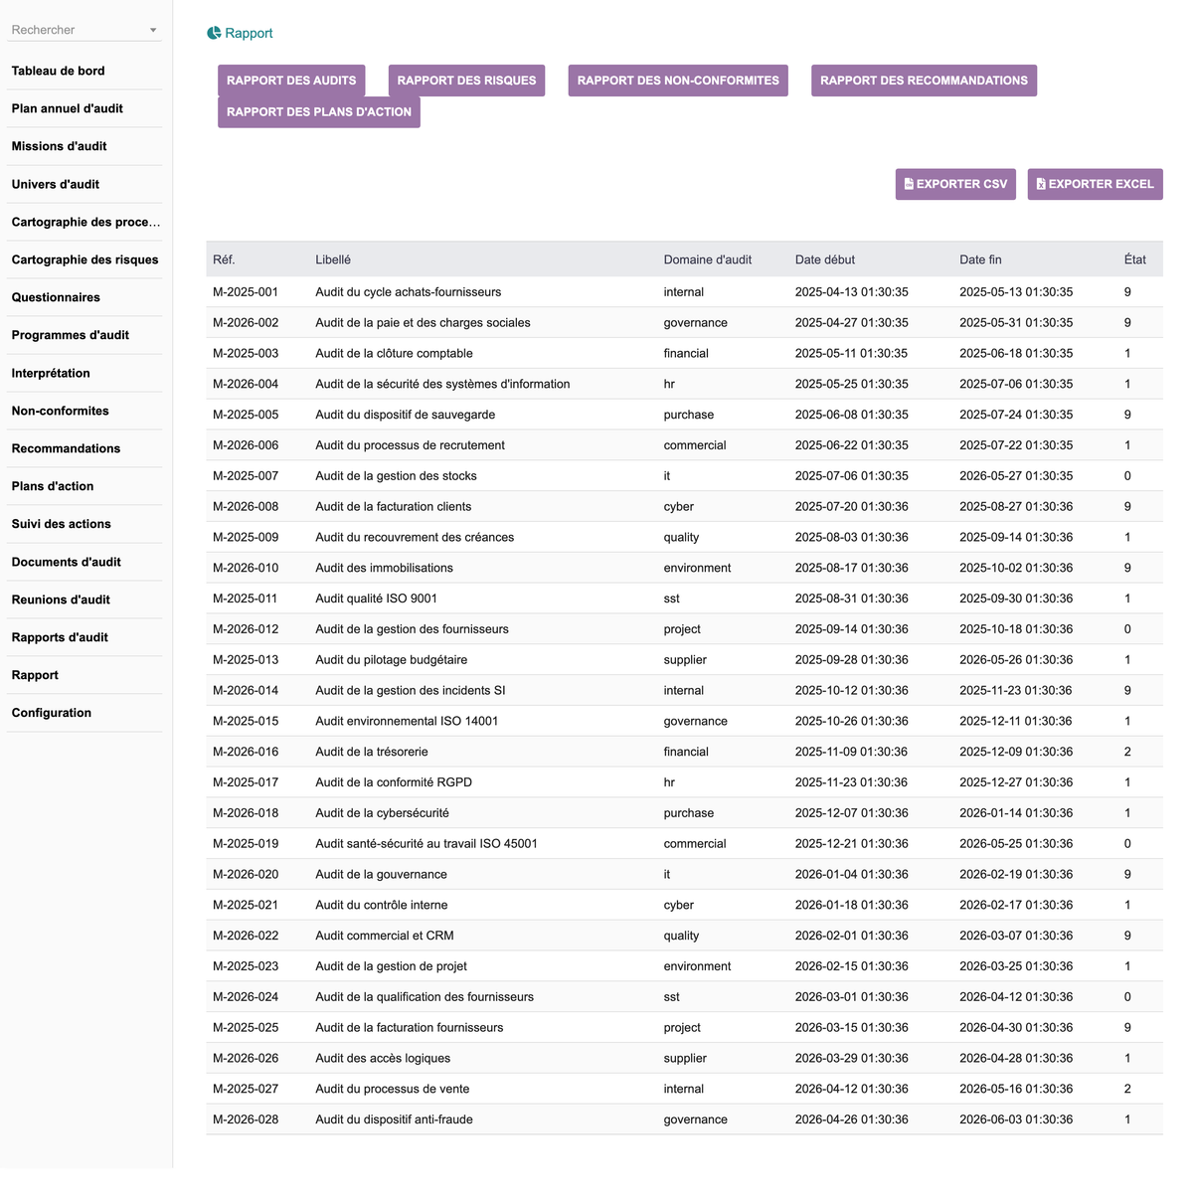This screenshot has width=1193, height=1201.
Task: Click 'Audit environnemental ISO 14001'
Action: pos(407,722)
